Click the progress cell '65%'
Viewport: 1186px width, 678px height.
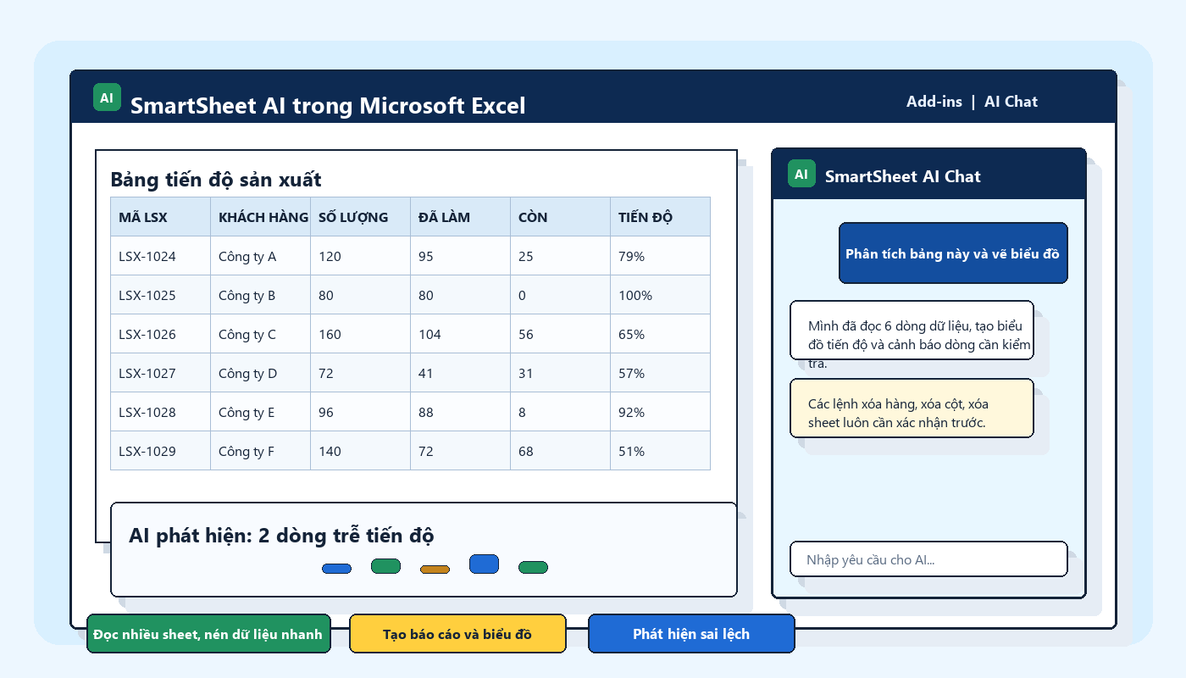point(661,334)
